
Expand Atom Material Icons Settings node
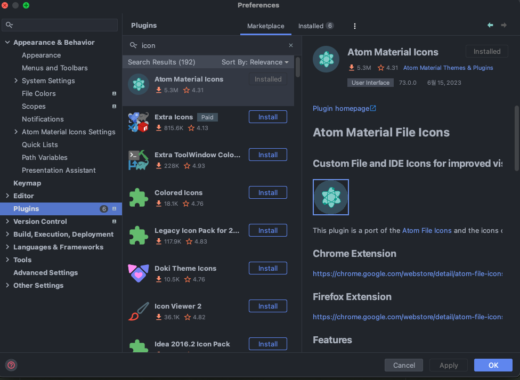pyautogui.click(x=16, y=132)
